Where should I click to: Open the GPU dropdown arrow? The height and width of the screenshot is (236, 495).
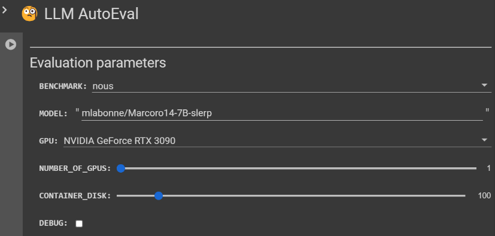(484, 140)
